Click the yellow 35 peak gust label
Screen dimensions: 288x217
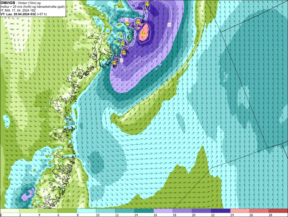(x=138, y=22)
